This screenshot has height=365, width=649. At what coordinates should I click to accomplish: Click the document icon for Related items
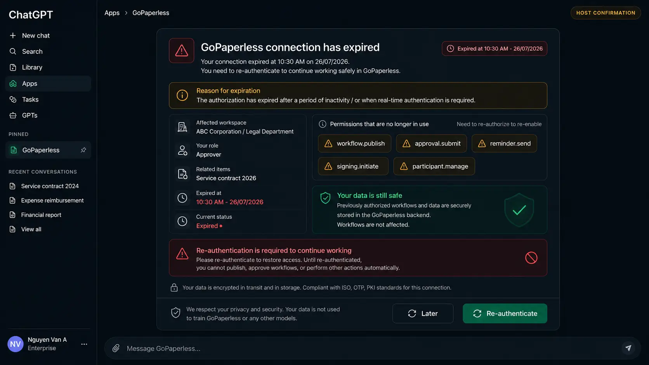pos(182,174)
